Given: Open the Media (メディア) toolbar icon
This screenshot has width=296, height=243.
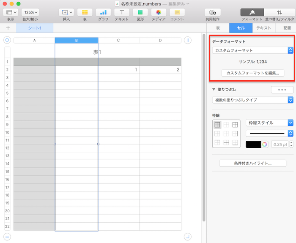Looking at the screenshot, I should 159,13.
